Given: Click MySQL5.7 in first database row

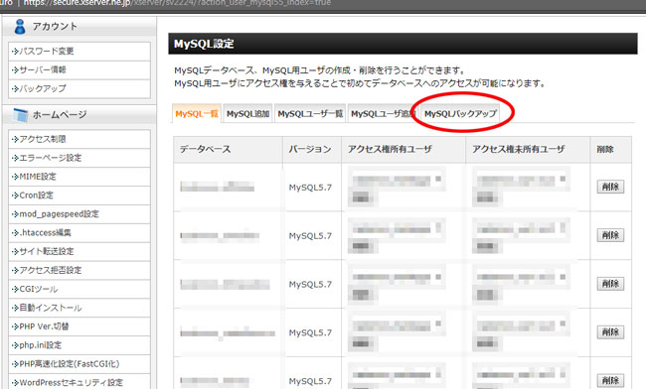Looking at the screenshot, I should click(x=310, y=188).
